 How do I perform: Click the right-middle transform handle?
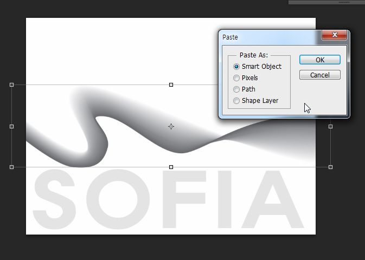point(330,127)
